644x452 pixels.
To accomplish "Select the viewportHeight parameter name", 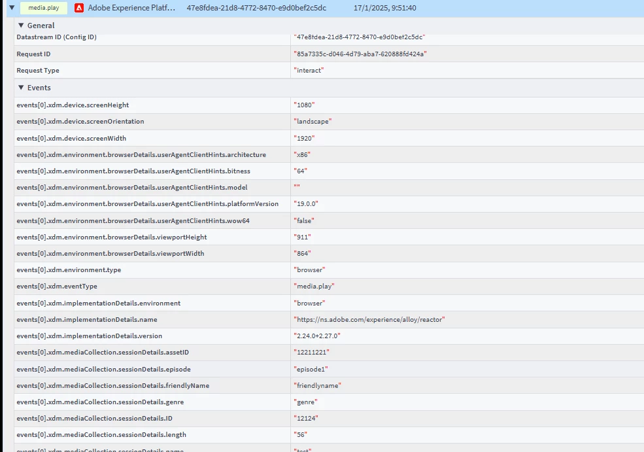I will 112,237.
